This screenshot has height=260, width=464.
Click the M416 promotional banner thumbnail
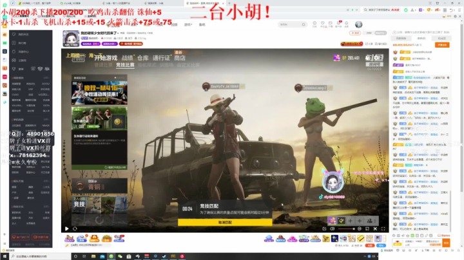tap(99, 93)
